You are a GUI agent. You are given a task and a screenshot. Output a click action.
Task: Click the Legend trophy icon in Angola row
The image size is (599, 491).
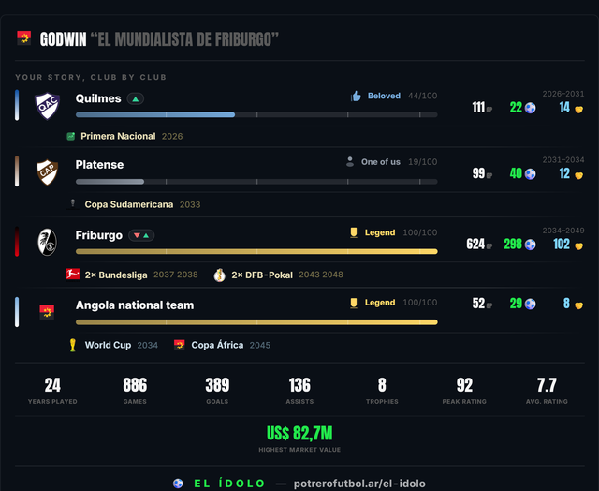(x=354, y=303)
